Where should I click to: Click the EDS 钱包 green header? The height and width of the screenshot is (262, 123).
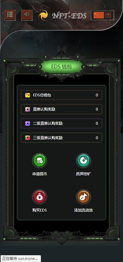click(x=61, y=67)
